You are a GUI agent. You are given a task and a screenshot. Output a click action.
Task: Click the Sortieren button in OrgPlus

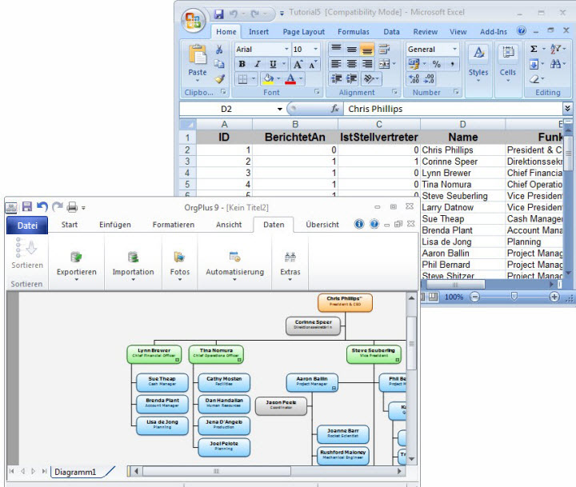[x=27, y=253]
